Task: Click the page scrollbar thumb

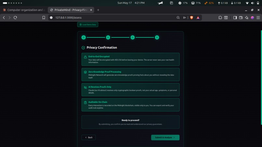Action: [x=261, y=78]
